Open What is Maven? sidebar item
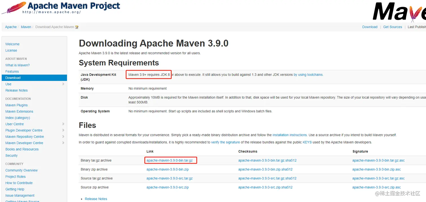 pyautogui.click(x=17, y=65)
